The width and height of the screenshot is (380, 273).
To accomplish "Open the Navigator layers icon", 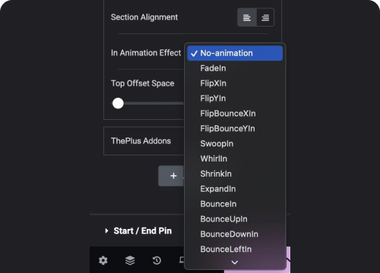I will coord(130,260).
